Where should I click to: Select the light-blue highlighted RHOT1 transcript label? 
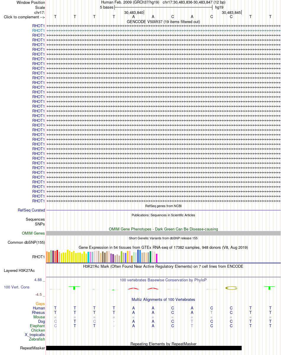pyautogui.click(x=38, y=30)
